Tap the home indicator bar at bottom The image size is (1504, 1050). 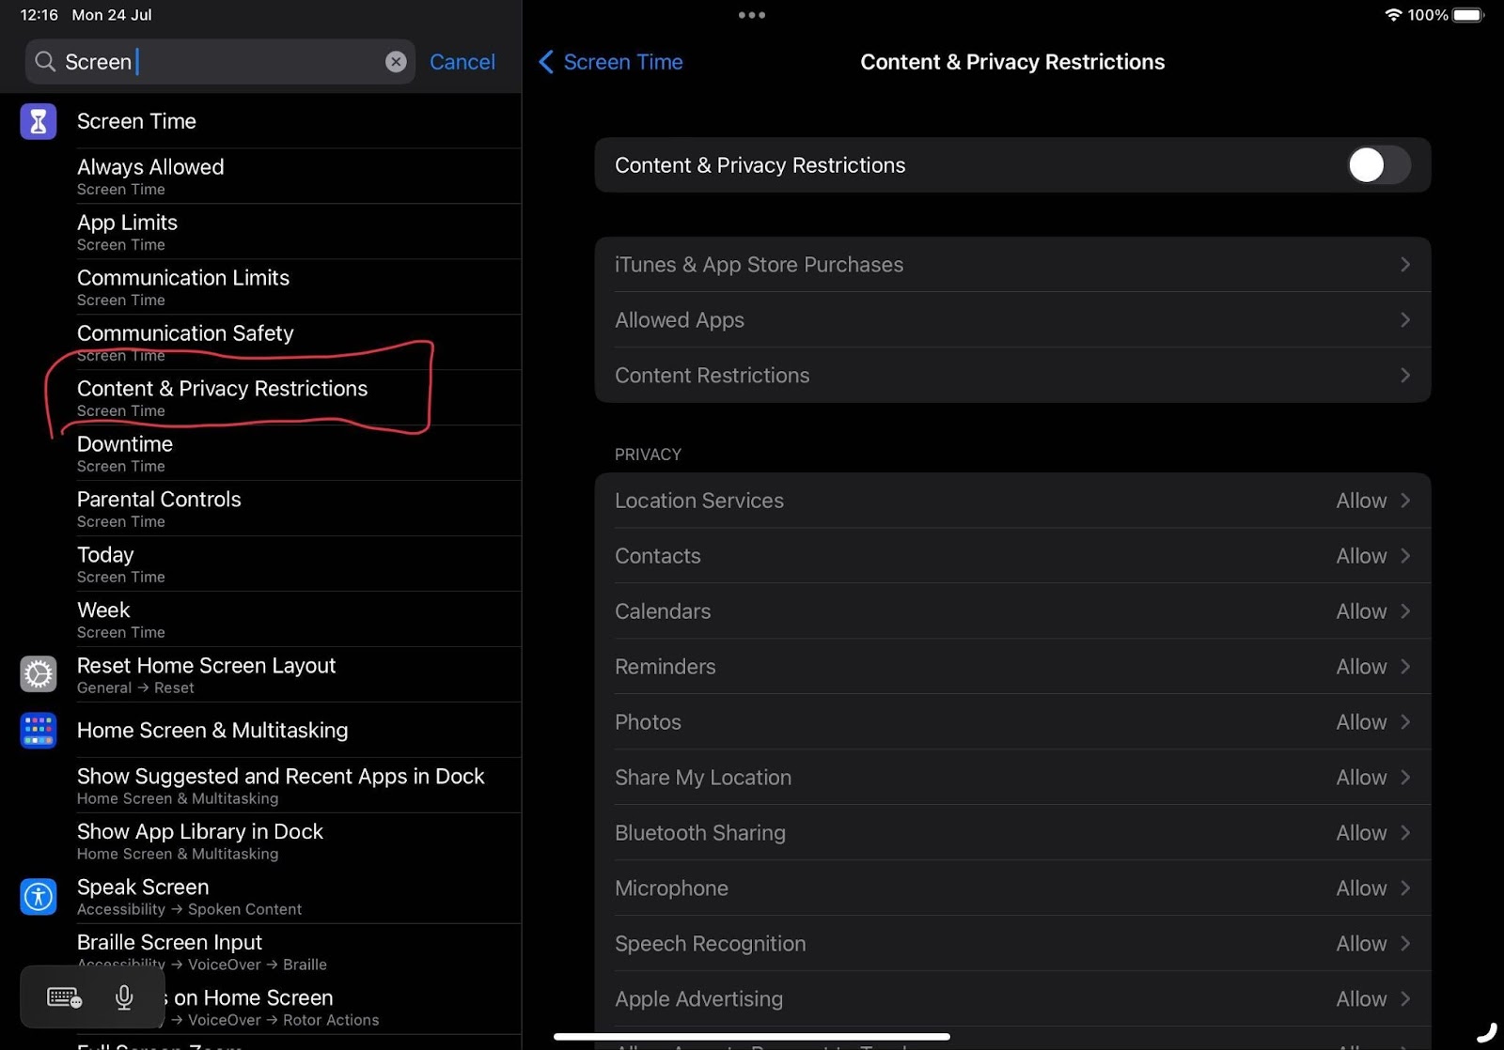coord(752,1037)
